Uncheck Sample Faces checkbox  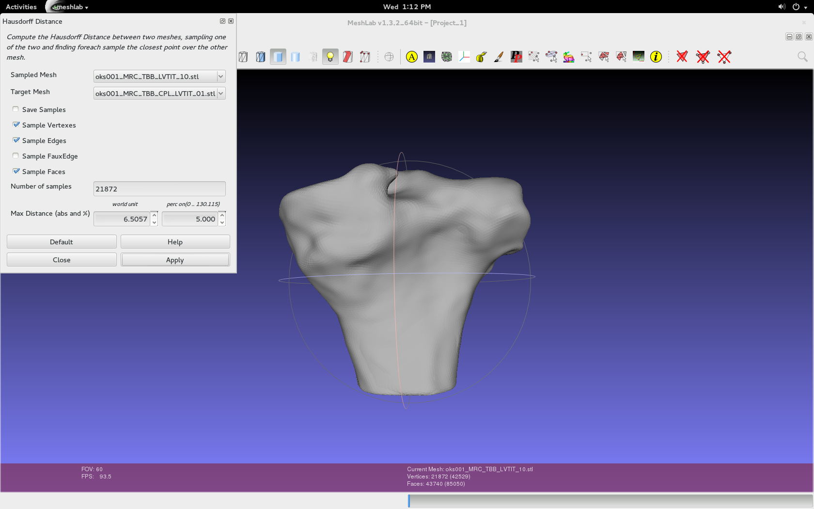(16, 172)
